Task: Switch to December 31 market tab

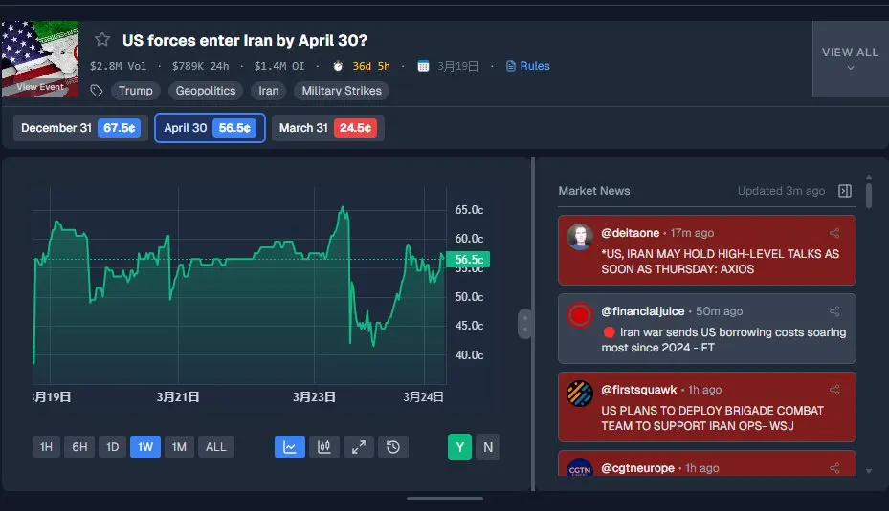Action: coord(80,128)
